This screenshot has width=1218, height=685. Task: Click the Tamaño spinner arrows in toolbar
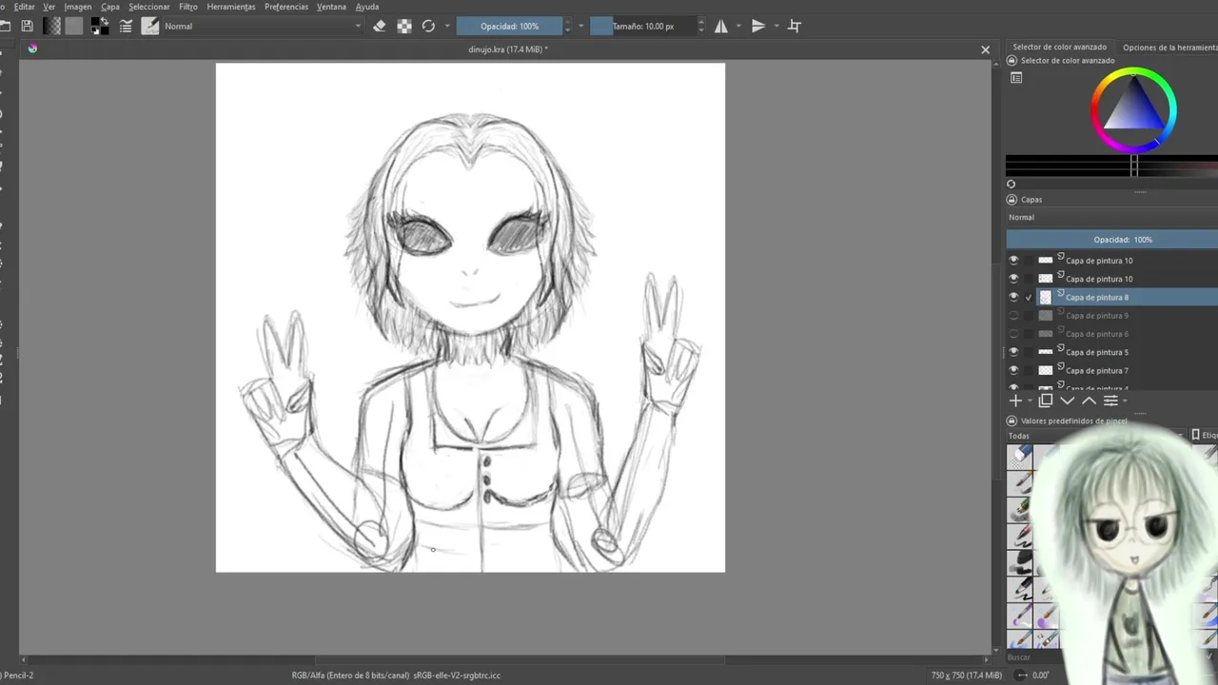click(702, 27)
